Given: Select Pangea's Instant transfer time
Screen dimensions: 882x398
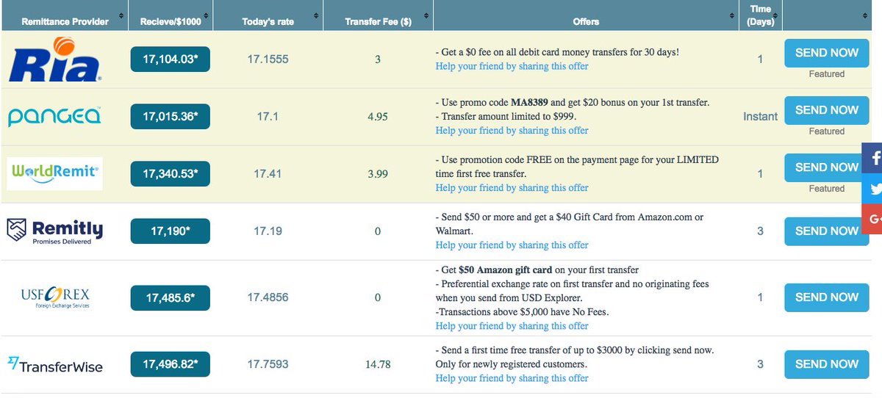Looking at the screenshot, I should pos(760,116).
